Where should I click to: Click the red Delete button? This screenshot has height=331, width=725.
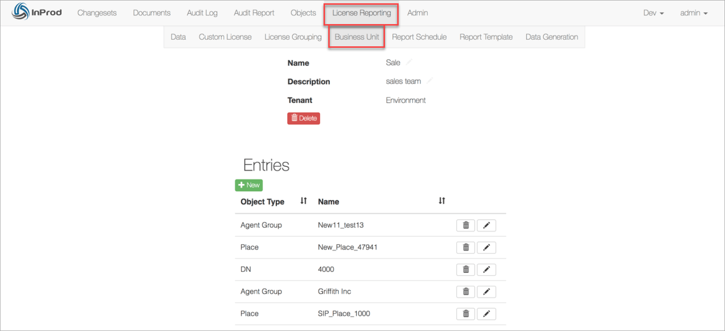coord(304,118)
